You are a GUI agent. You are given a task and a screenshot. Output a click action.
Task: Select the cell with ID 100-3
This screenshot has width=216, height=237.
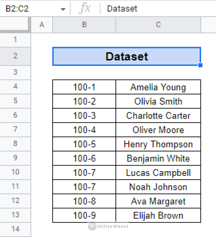[84, 116]
